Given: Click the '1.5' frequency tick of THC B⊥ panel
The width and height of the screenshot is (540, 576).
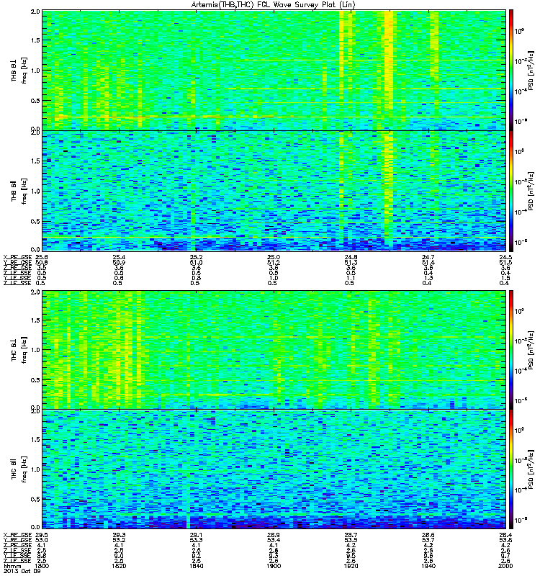Looking at the screenshot, I should tap(35, 320).
